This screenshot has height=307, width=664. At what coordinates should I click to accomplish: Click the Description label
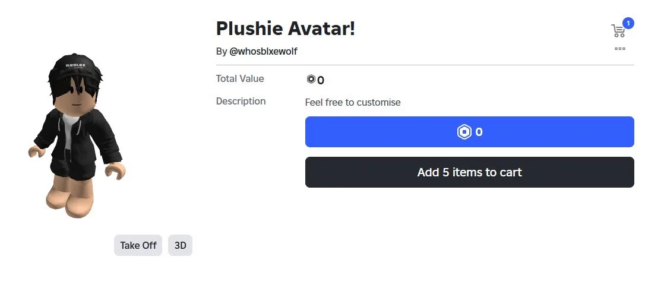(241, 102)
